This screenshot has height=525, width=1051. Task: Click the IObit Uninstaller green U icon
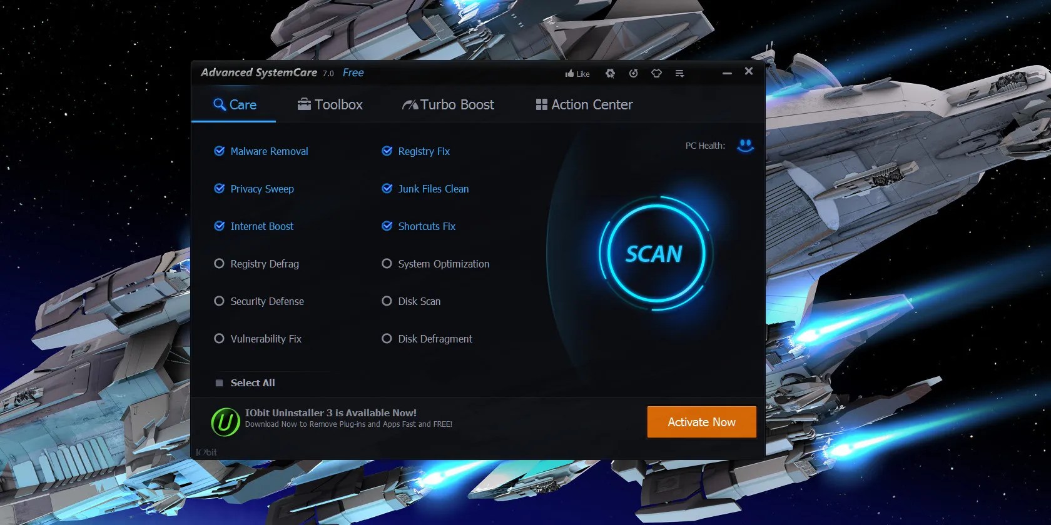point(225,422)
